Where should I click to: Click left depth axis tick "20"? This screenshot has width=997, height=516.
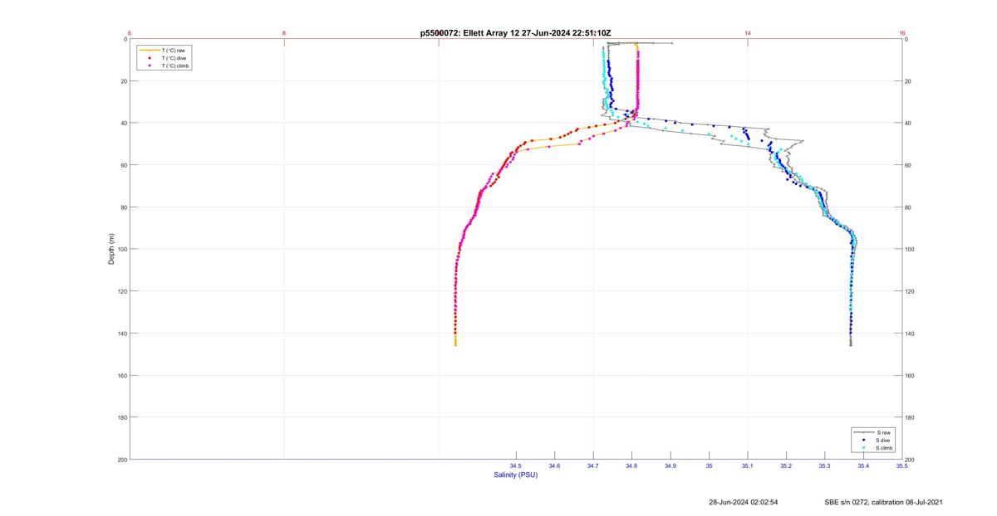[x=124, y=81]
